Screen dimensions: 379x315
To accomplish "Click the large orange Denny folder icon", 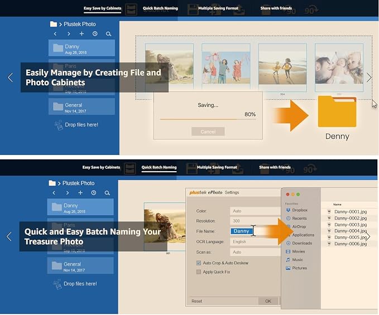I will coord(337,112).
